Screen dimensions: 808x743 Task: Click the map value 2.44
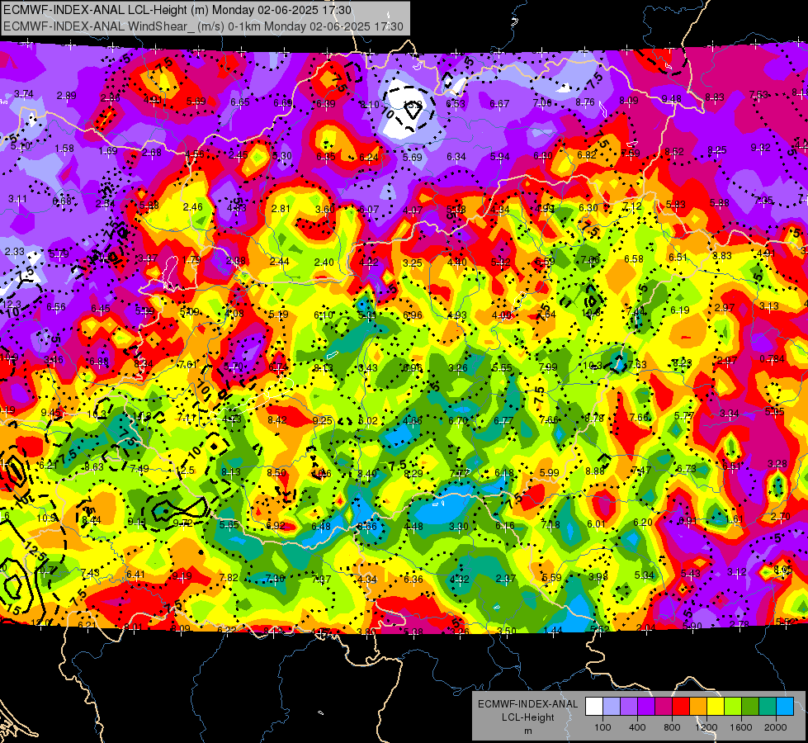(279, 262)
